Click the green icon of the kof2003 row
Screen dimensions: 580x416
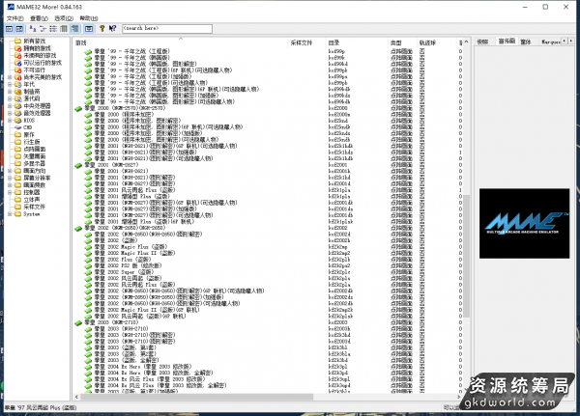point(78,323)
